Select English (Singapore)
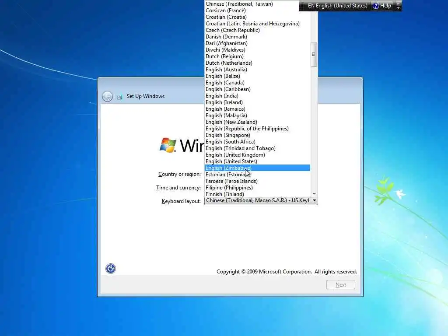 click(257, 135)
